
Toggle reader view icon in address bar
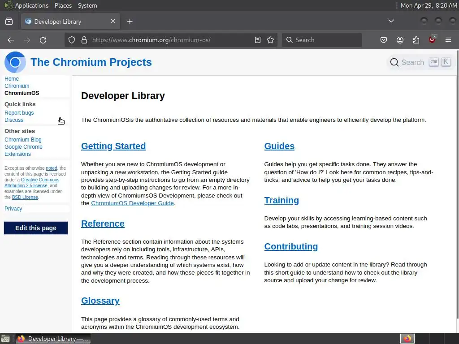(x=258, y=40)
